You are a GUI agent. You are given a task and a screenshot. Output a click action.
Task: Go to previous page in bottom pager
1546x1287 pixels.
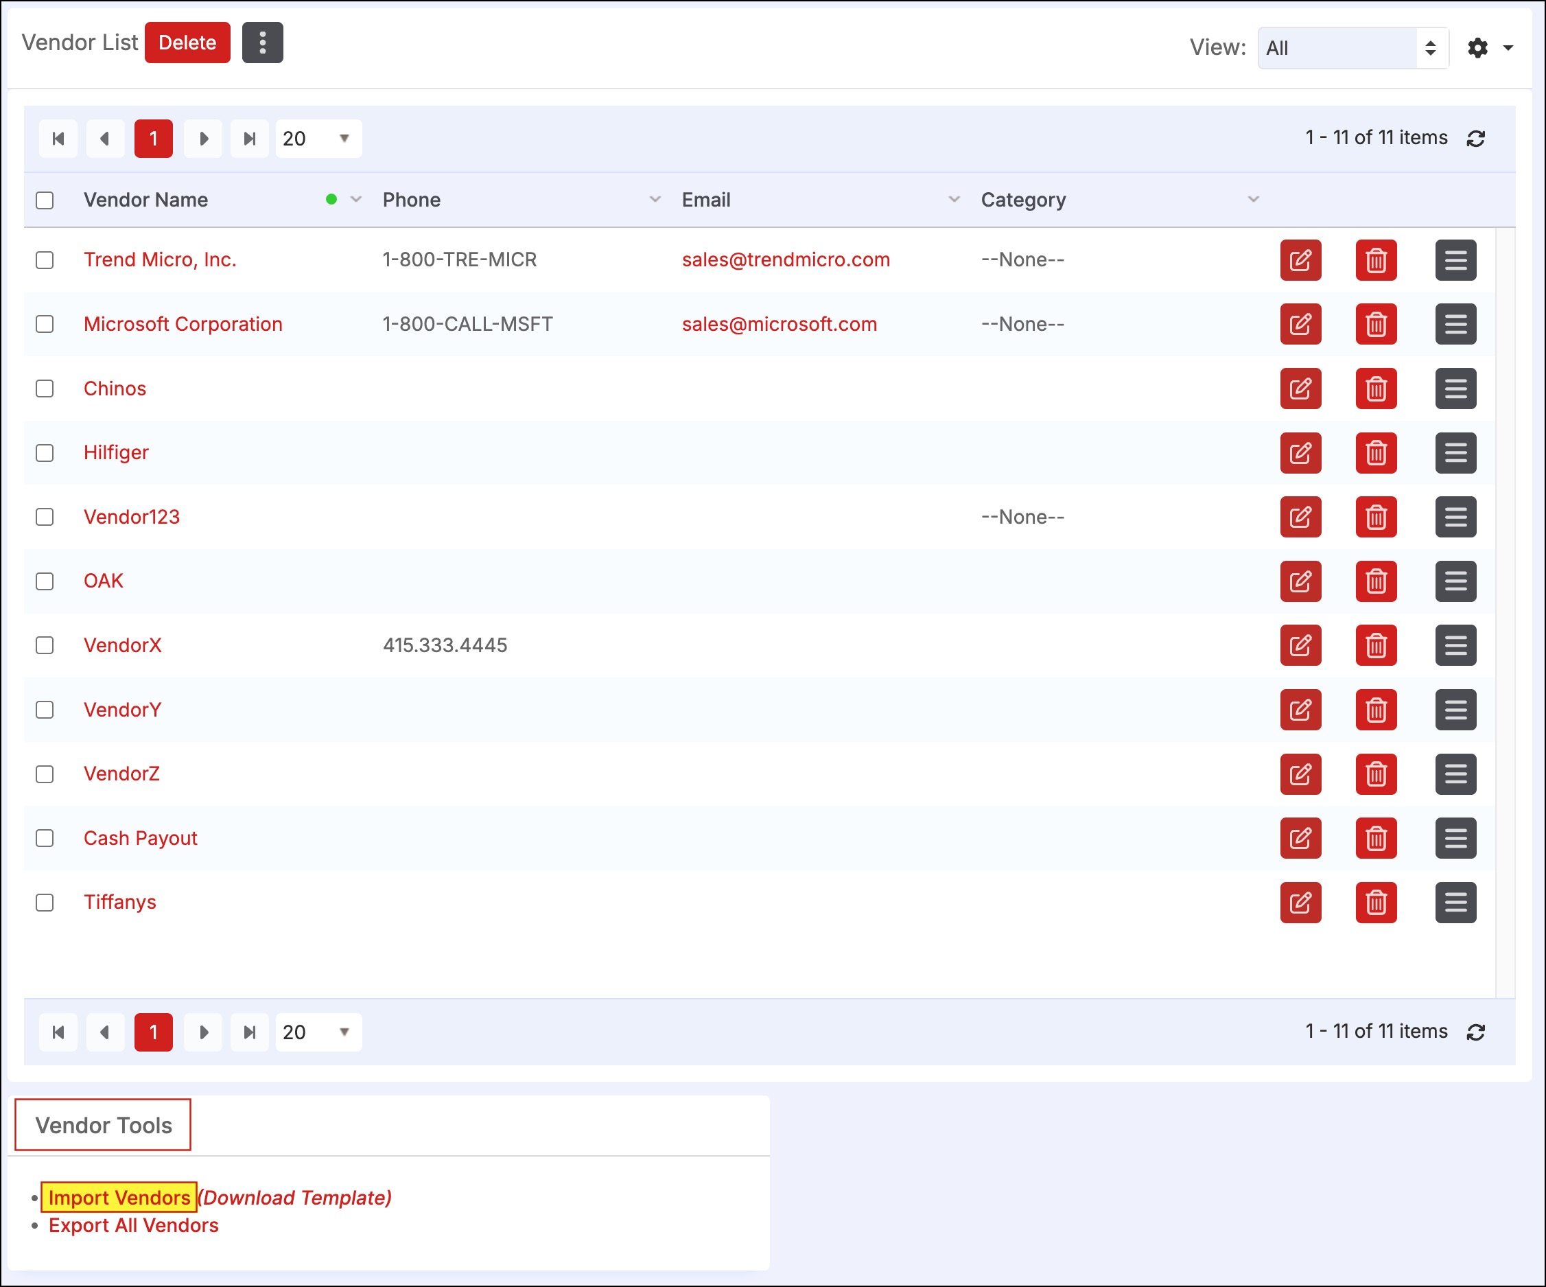tap(105, 1032)
